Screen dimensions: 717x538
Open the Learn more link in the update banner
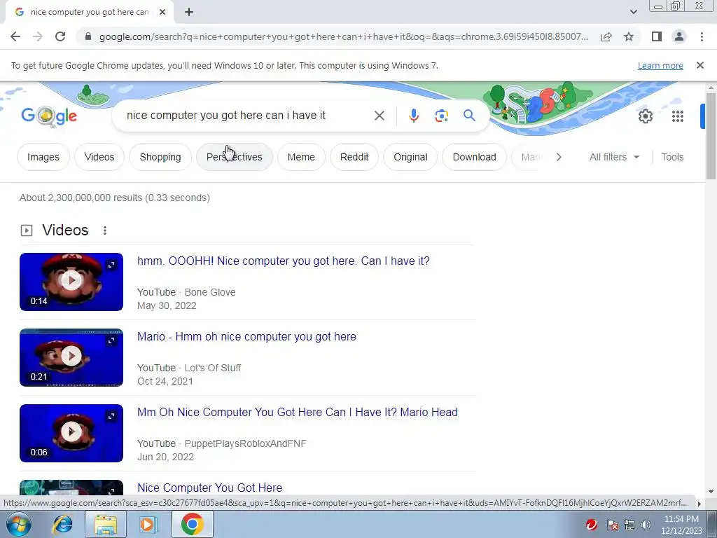tap(660, 65)
